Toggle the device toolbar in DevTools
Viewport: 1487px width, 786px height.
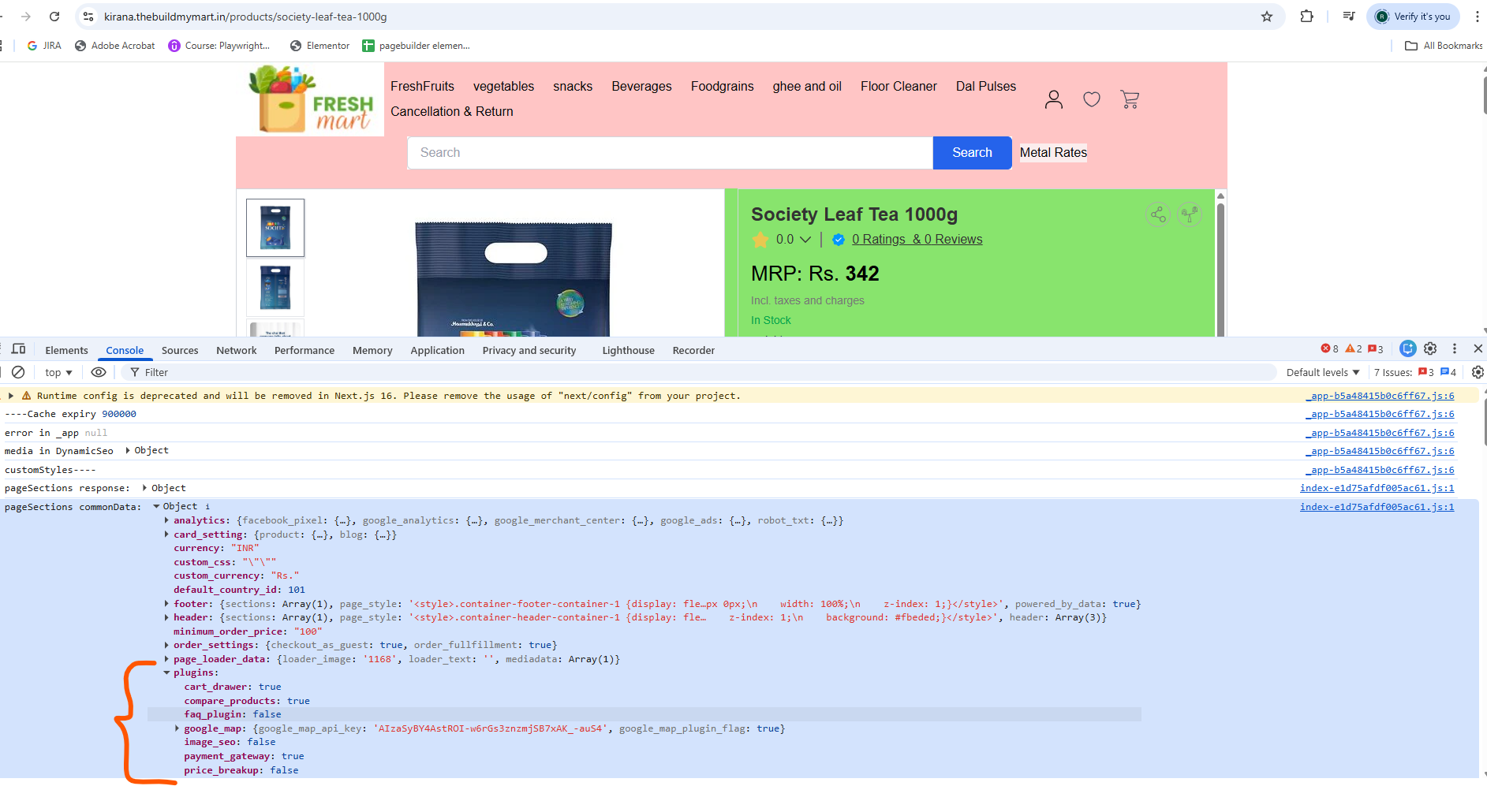click(18, 348)
